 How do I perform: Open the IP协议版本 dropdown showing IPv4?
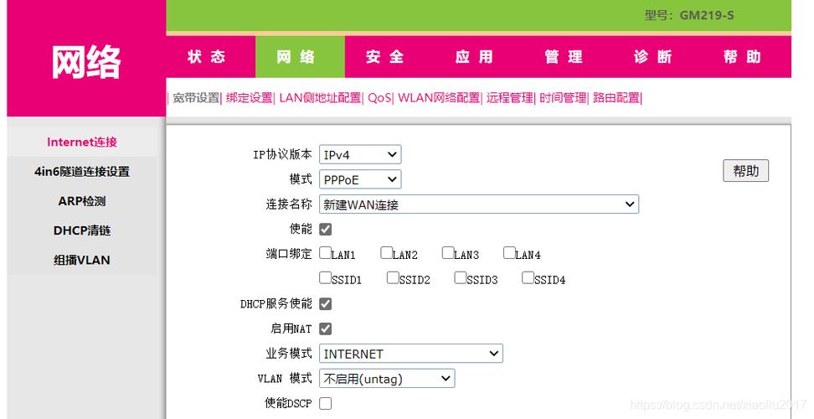pyautogui.click(x=360, y=155)
